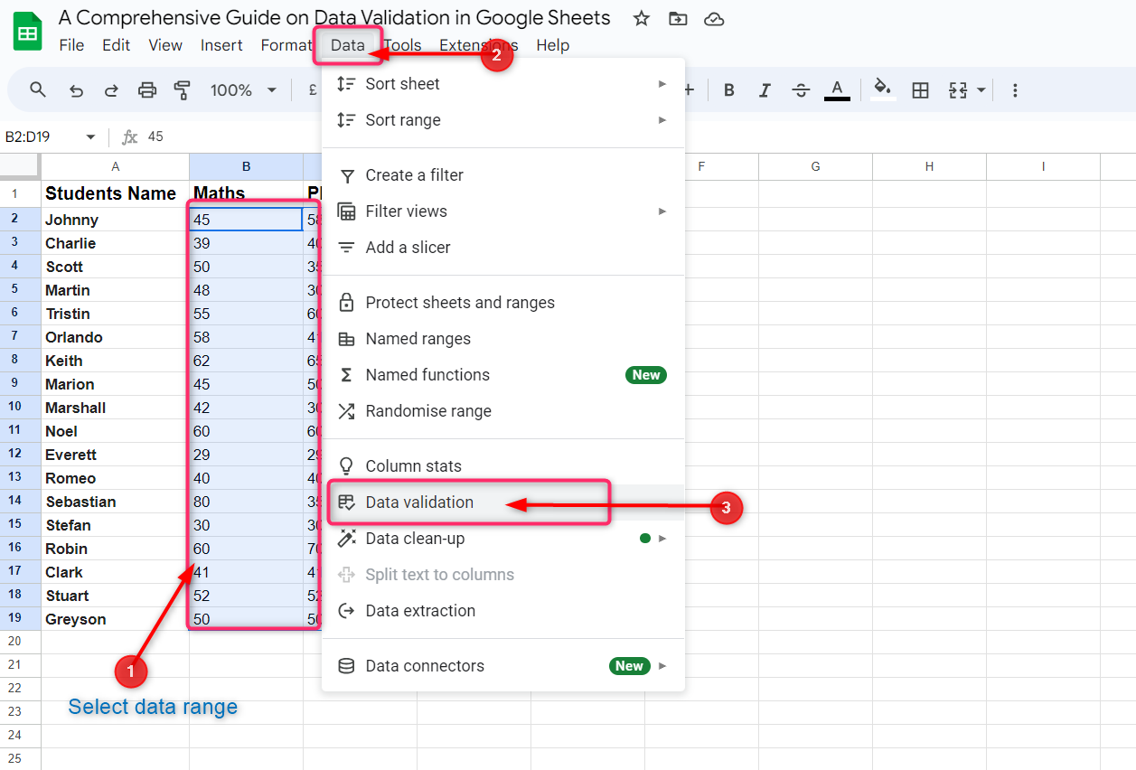
Task: Click Create a filter option
Action: pyautogui.click(x=414, y=175)
